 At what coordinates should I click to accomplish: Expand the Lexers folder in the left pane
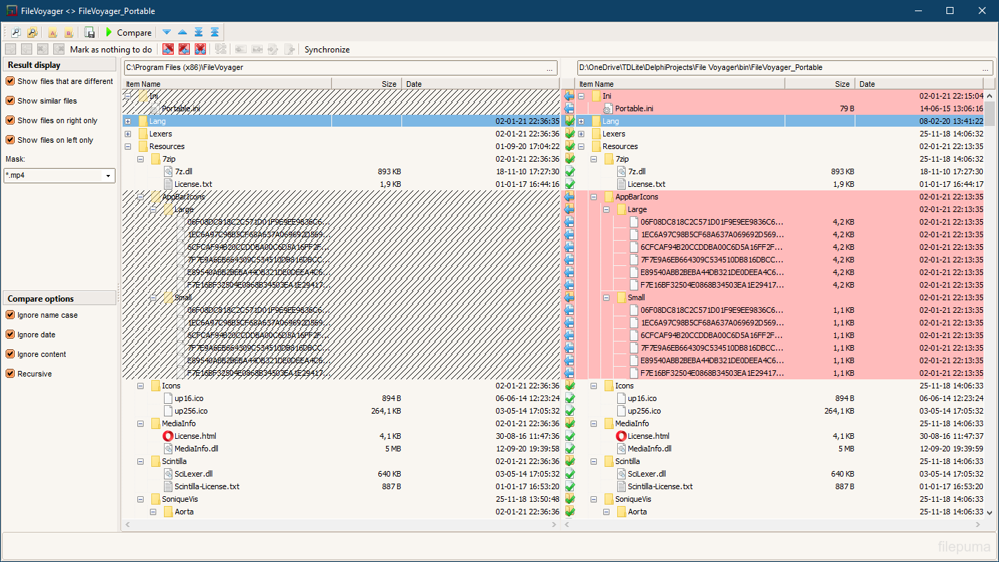[x=128, y=134]
